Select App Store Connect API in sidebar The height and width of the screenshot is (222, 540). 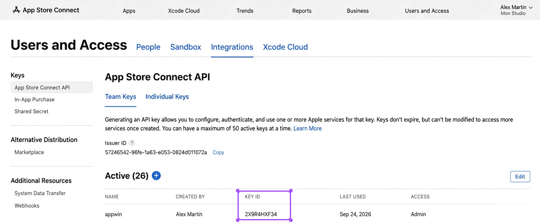[x=51, y=87]
